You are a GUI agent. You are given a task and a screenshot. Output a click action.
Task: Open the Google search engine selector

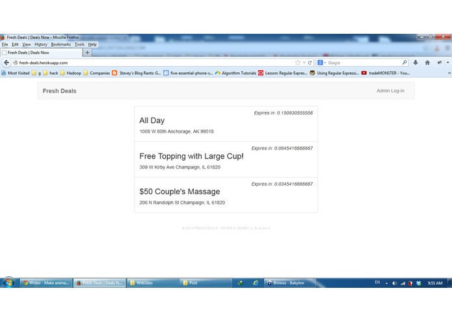pyautogui.click(x=321, y=62)
